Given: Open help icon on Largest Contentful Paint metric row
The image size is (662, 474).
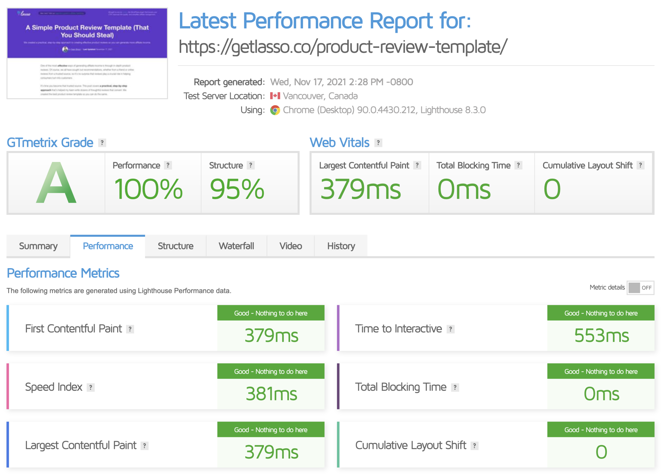Looking at the screenshot, I should click(145, 446).
